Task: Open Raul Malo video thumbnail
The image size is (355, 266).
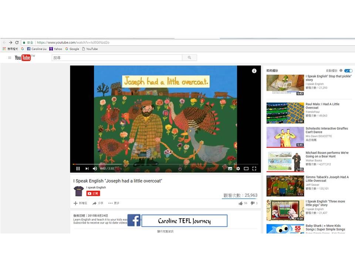Action: (x=285, y=113)
